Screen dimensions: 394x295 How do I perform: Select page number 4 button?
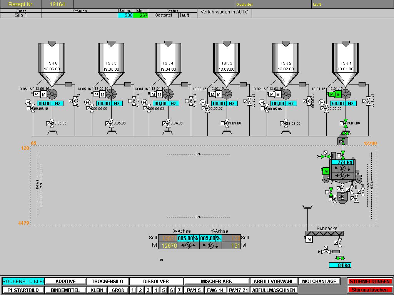[155, 290]
